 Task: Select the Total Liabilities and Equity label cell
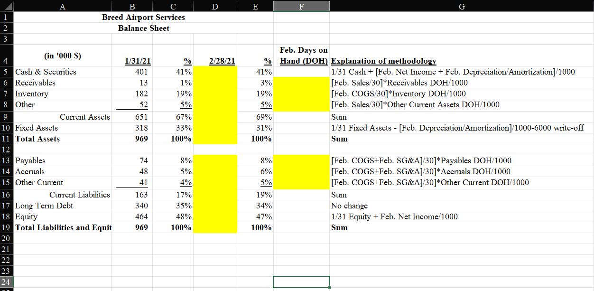[63, 227]
